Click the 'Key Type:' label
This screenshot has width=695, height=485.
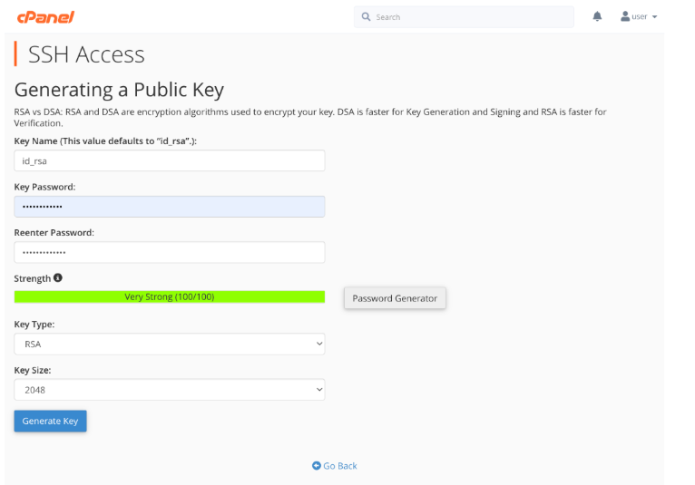pos(34,324)
